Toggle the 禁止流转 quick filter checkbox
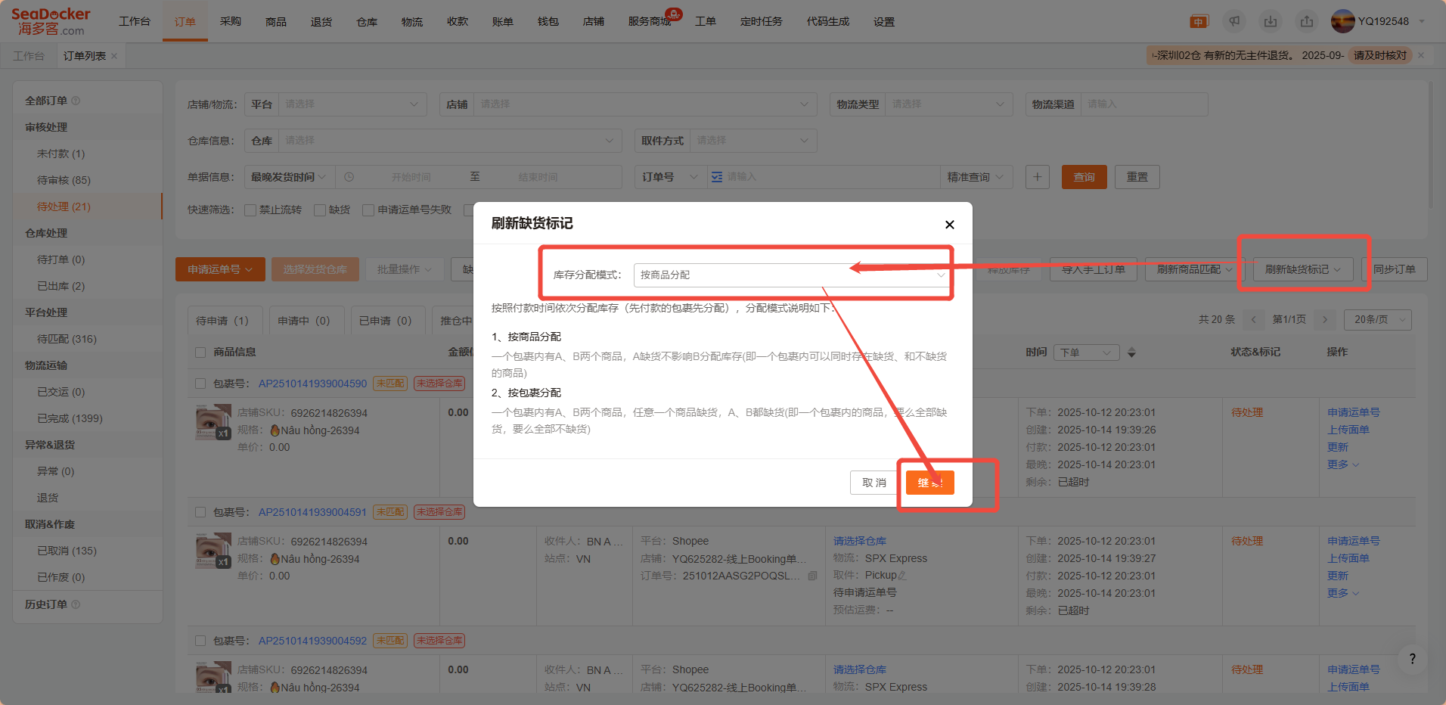The image size is (1446, 705). point(250,210)
